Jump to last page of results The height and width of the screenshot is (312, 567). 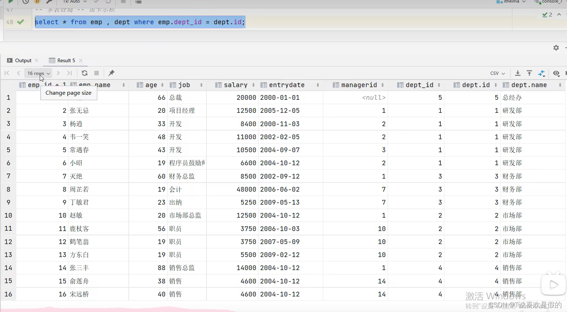(69, 73)
